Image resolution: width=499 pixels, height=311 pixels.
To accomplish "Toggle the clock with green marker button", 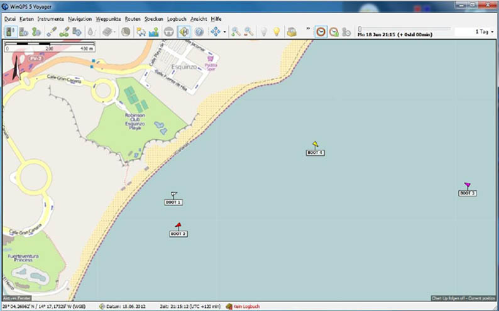I will (334, 31).
